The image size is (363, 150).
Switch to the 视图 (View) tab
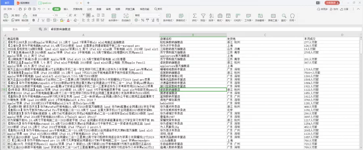118,9
